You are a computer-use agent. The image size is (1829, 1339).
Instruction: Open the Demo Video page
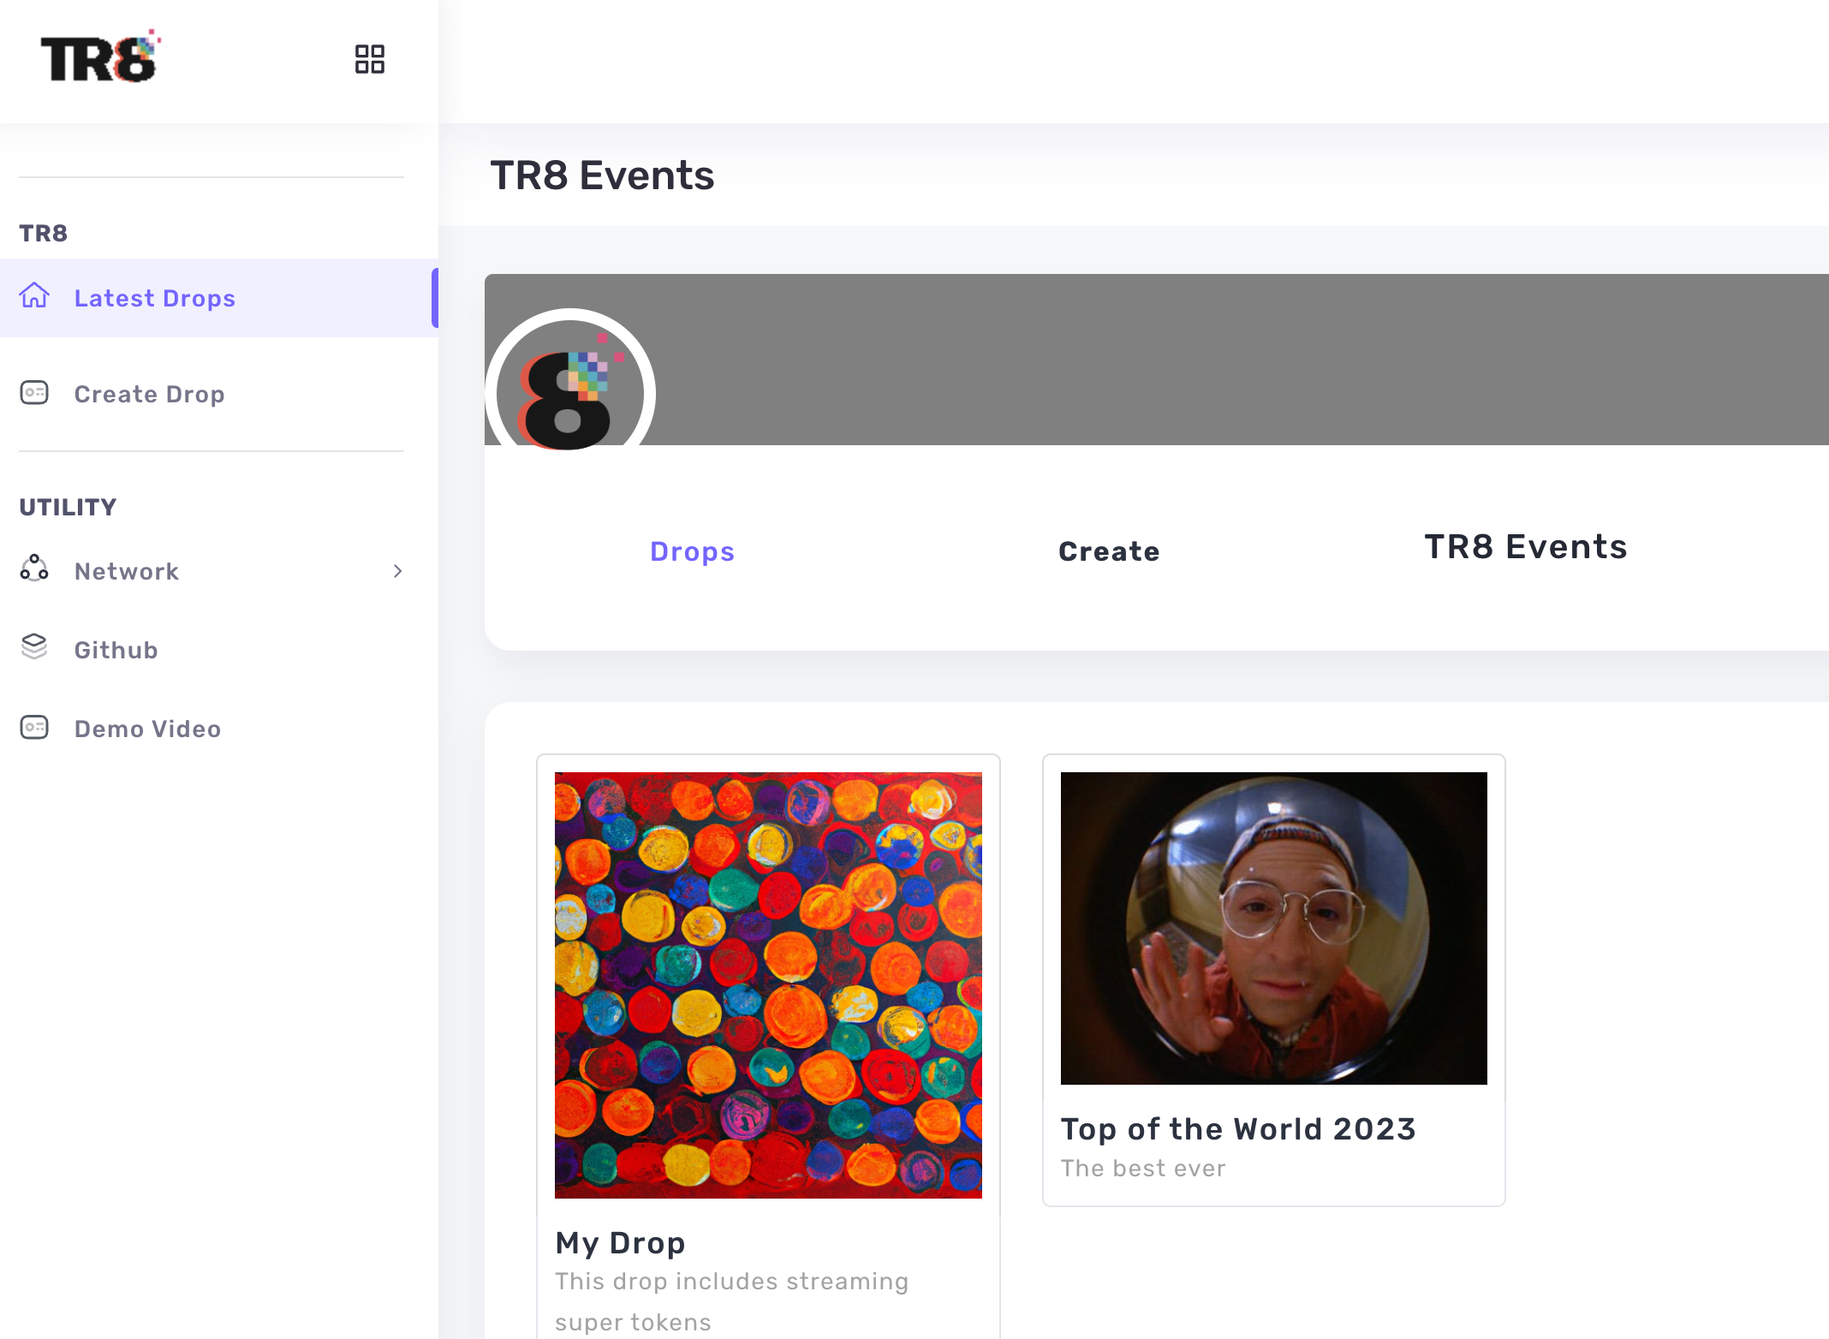click(147, 729)
